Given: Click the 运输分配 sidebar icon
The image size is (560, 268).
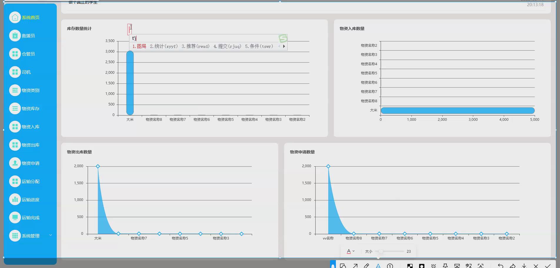Looking at the screenshot, I should [x=15, y=181].
